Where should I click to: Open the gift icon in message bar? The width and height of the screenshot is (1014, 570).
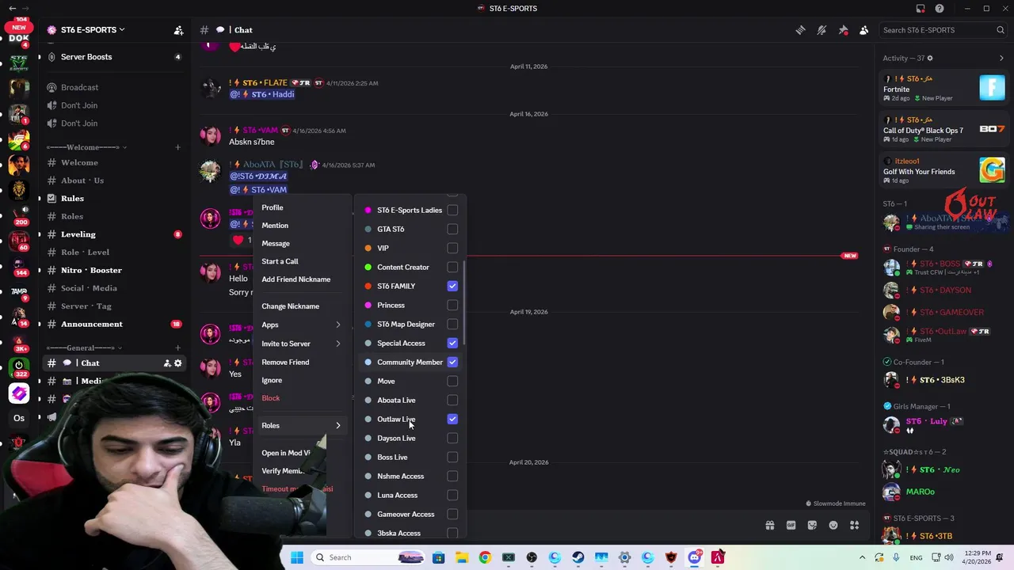769,525
